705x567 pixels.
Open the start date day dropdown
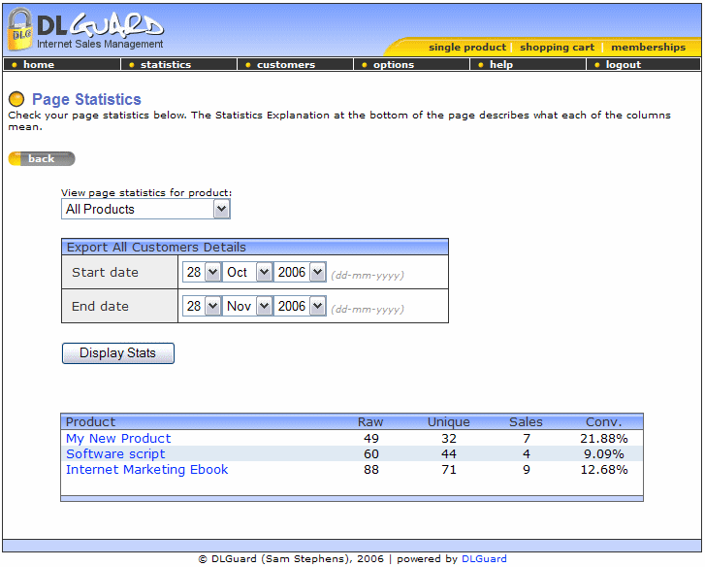203,273
